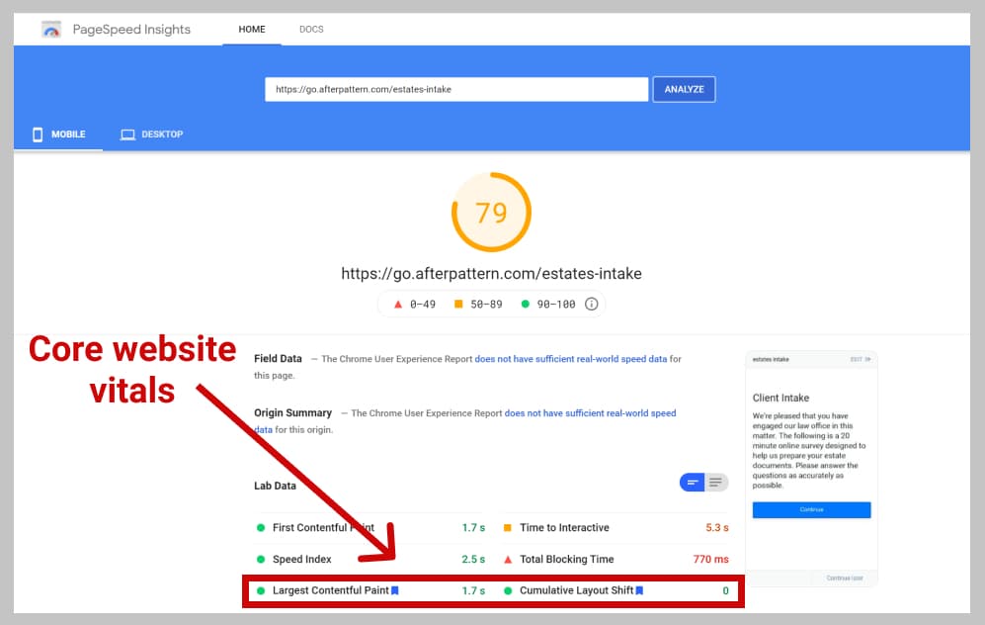The width and height of the screenshot is (985, 625).
Task: Click the 770 ms Total Blocking Time value
Action: coord(710,559)
